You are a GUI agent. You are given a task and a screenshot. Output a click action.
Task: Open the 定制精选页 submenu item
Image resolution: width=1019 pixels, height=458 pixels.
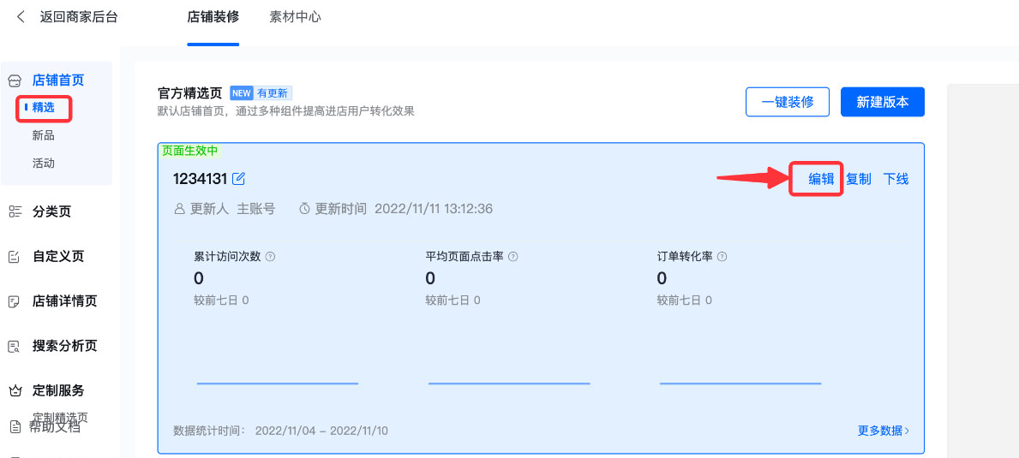pos(60,417)
